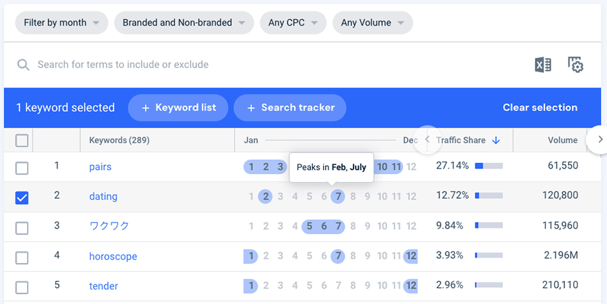Image resolution: width=607 pixels, height=304 pixels.
Task: Click Clear selection
Action: pos(540,108)
